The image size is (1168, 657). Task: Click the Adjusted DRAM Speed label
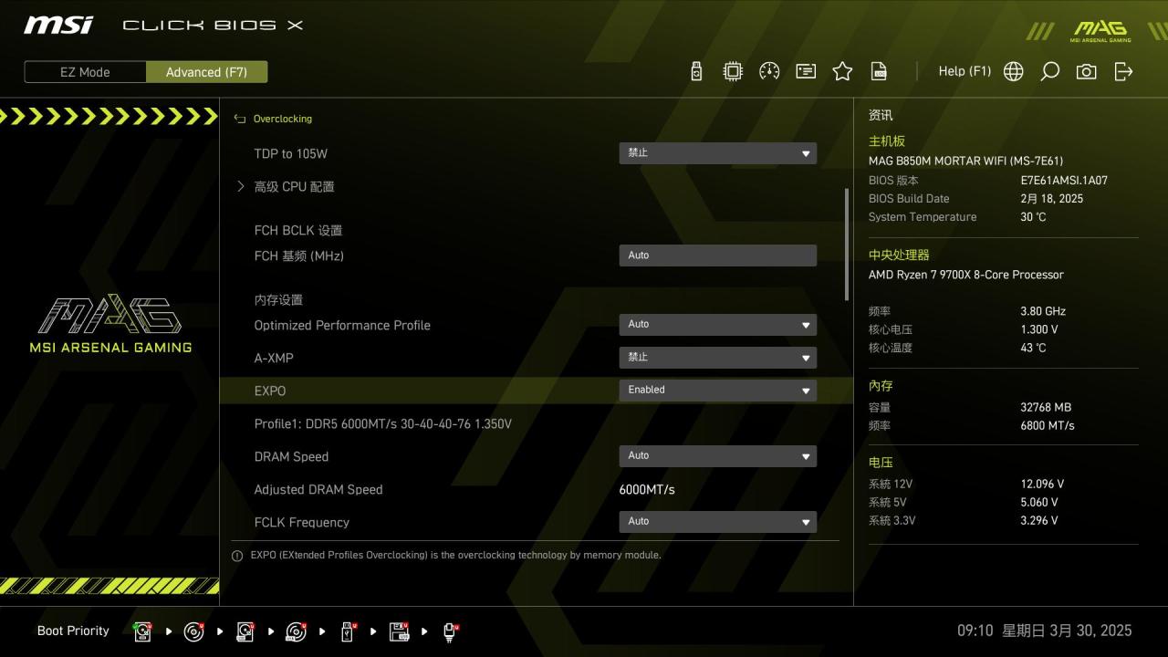pyautogui.click(x=318, y=489)
